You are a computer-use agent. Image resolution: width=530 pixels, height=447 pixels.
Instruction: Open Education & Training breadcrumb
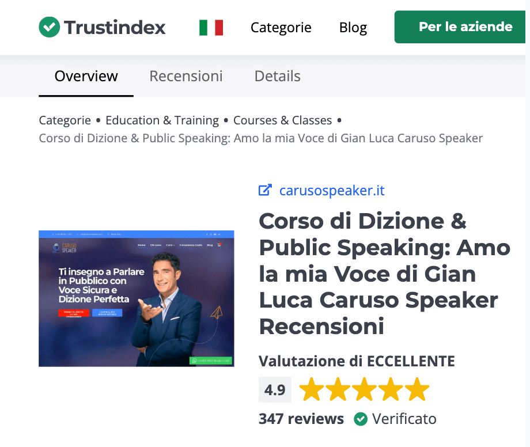pyautogui.click(x=162, y=120)
